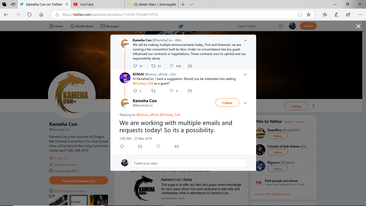Open chevron menu beside dialog Follow button

245,103
